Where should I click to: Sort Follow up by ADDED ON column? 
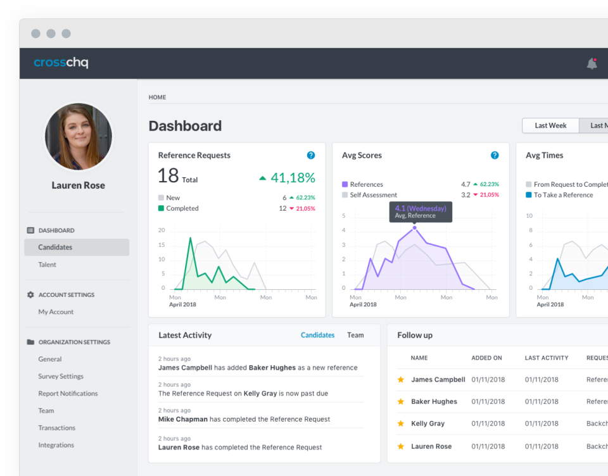[x=486, y=358]
